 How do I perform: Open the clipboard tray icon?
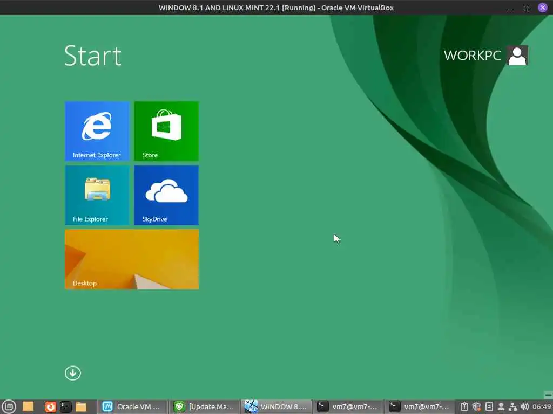coord(464,406)
